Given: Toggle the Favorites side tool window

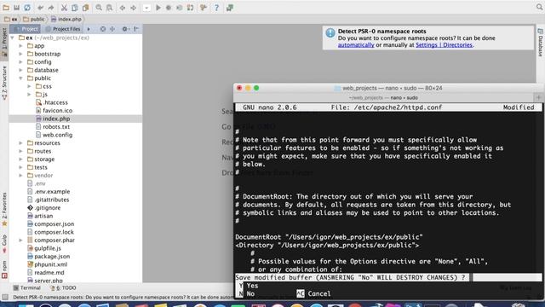Looking at the screenshot, I should click(4, 209).
